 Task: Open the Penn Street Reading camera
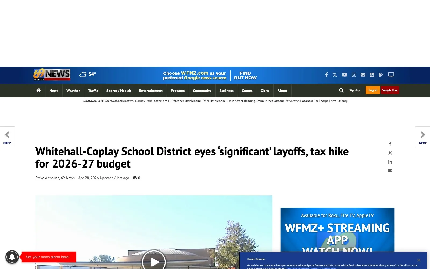265,101
